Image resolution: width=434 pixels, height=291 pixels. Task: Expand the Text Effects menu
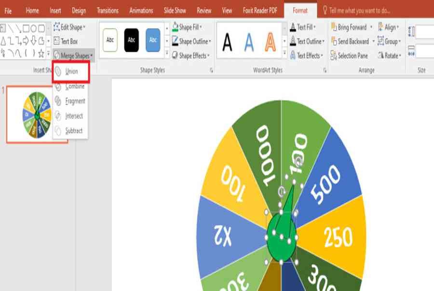click(306, 55)
